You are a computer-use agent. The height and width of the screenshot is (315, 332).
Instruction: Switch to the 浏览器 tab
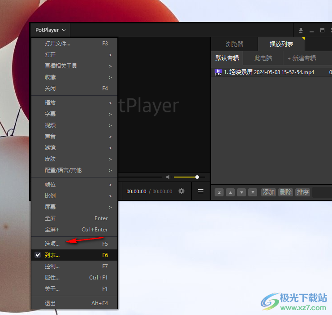[x=234, y=44]
